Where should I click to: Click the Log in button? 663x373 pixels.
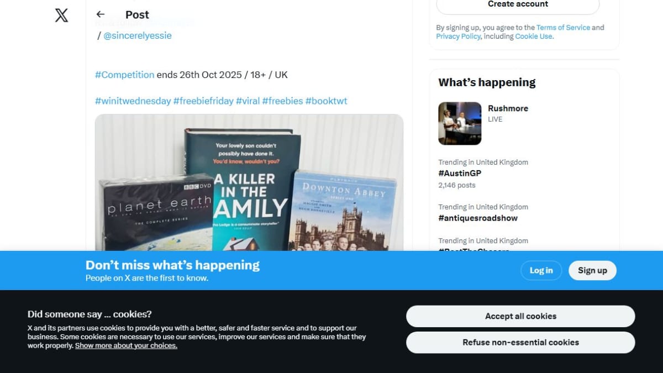pos(541,270)
